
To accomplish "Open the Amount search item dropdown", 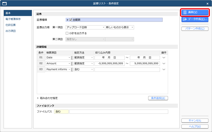I will pos(58,63).
